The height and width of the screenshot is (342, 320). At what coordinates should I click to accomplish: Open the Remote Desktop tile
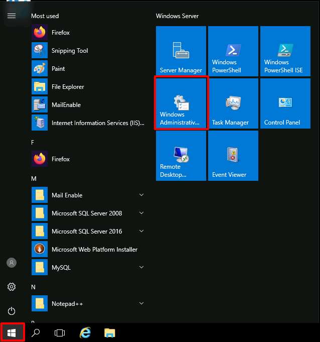pos(181,156)
